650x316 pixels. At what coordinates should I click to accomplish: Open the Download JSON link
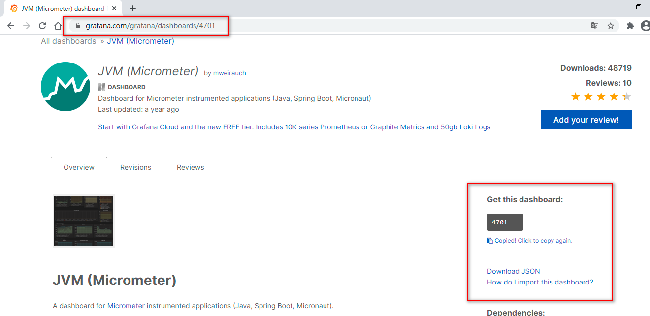pos(513,271)
